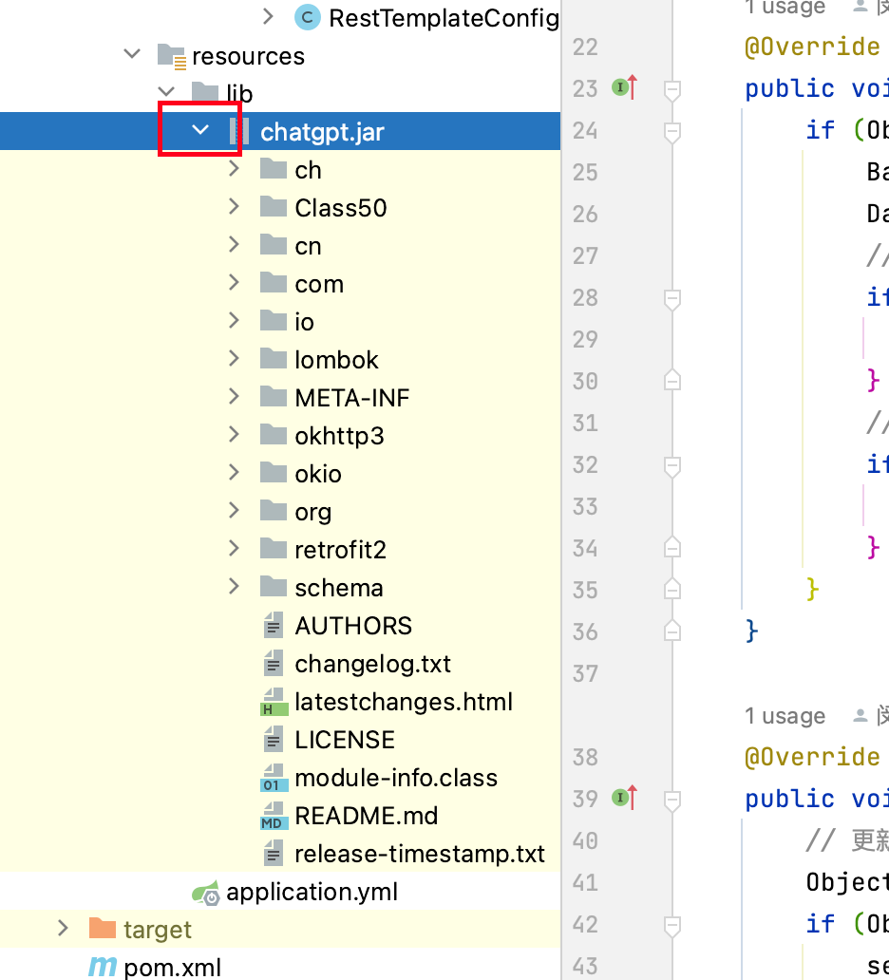Select changelog.txt in the project tree
Viewport: 889px width, 980px height.
(372, 664)
